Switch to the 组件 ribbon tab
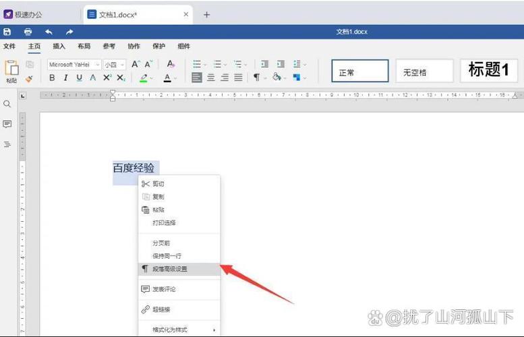 coord(184,47)
